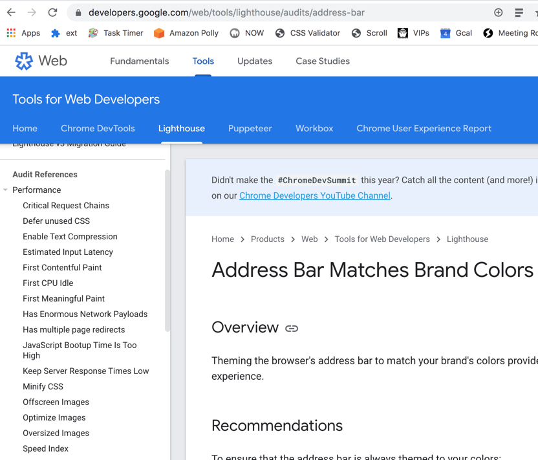This screenshot has width=538, height=460.
Task: Open Speed Index audit
Action: (46, 448)
